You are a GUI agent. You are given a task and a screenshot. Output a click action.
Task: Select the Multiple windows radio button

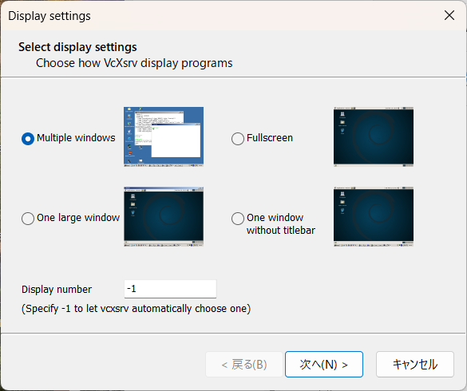(28, 139)
